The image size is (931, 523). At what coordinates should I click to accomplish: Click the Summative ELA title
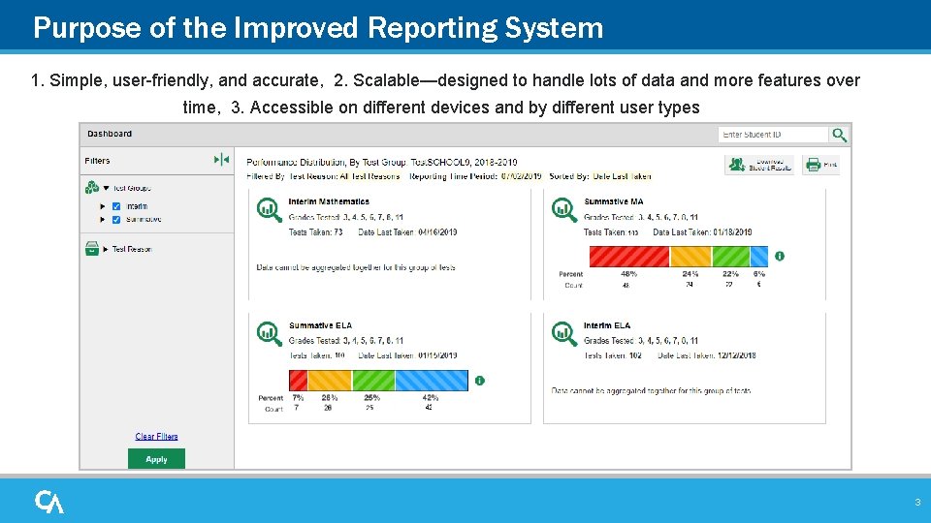pyautogui.click(x=321, y=325)
